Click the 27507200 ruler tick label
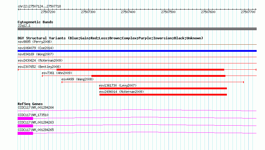Image resolution: width=265 pixels, height=150 pixels. 48,12
